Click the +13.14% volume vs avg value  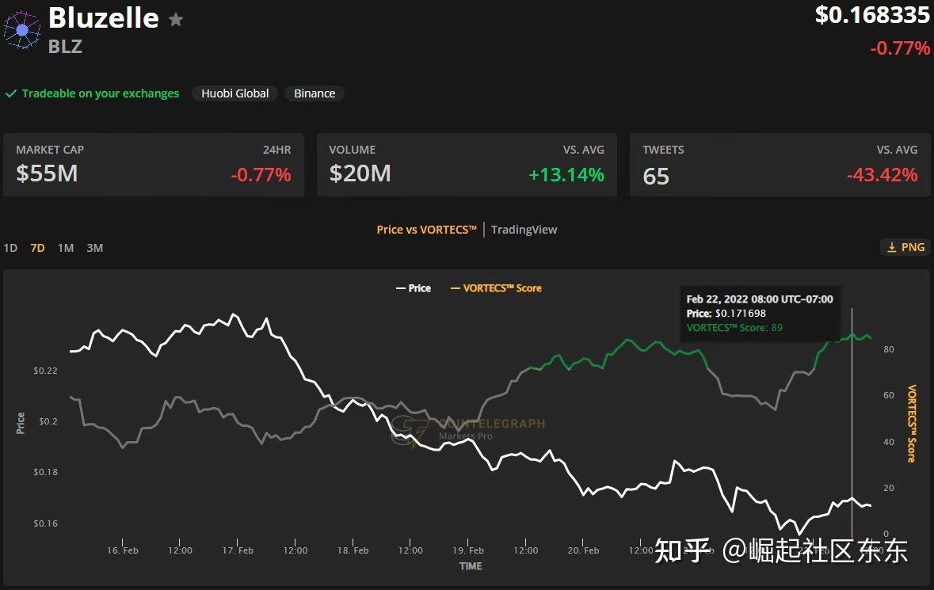[x=566, y=174]
